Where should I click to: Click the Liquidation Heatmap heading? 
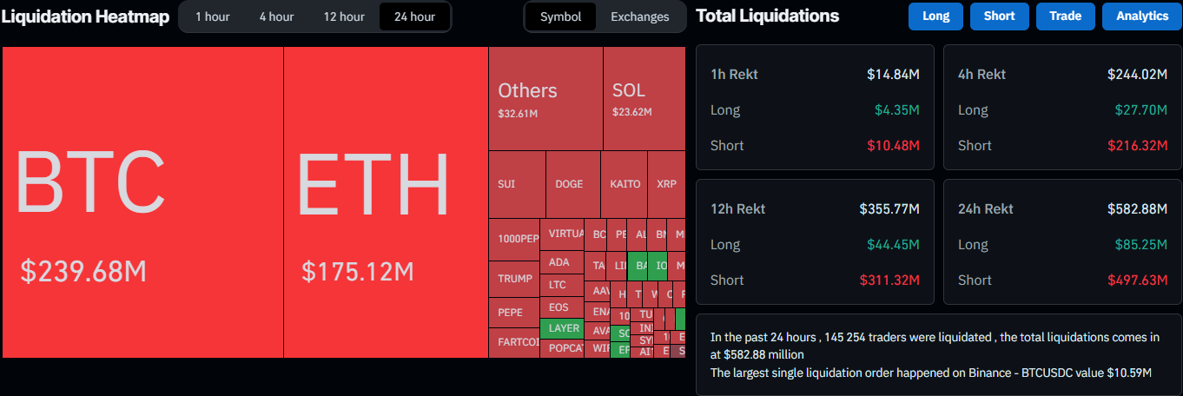84,16
